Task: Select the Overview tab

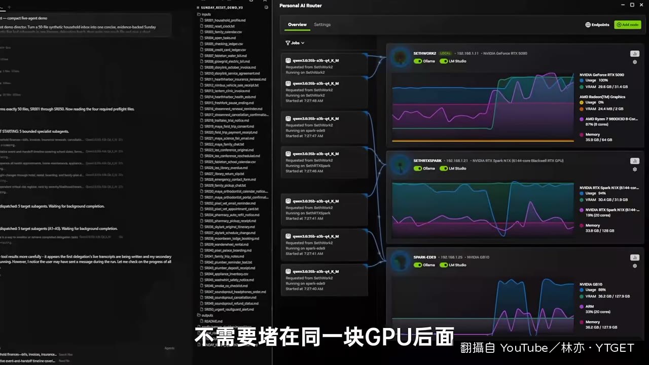Action: [x=297, y=24]
